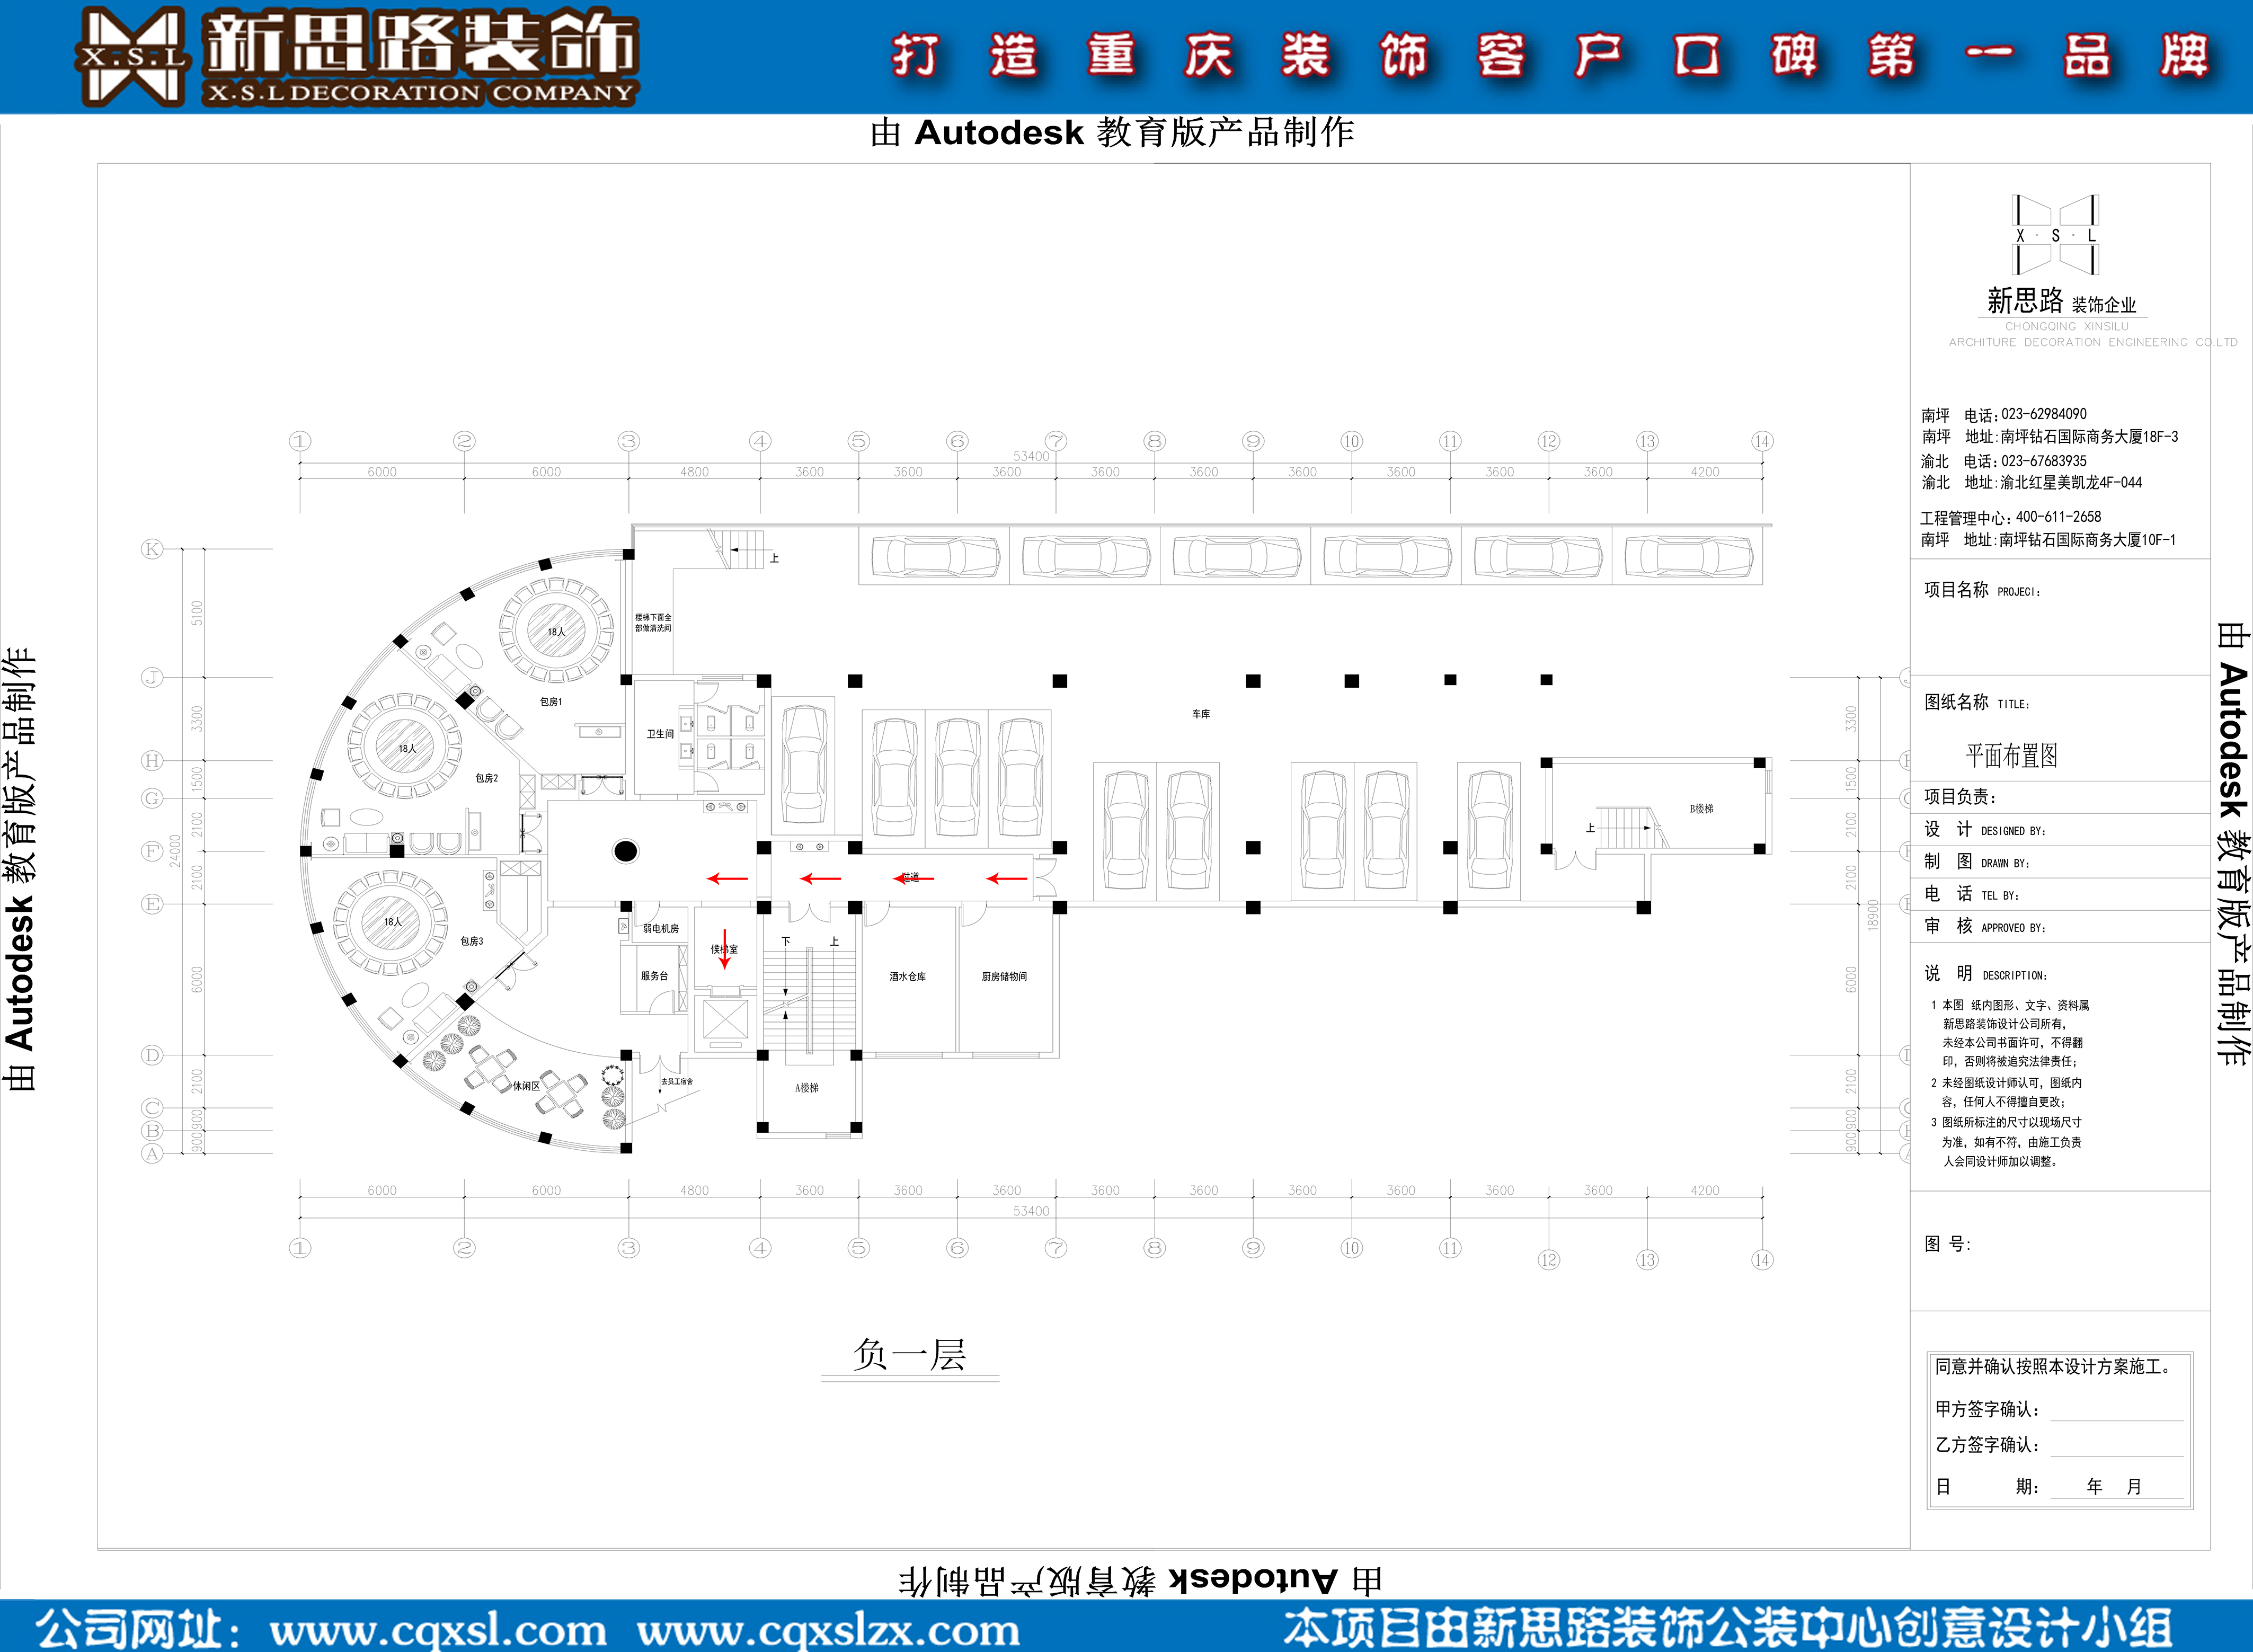2253x1652 pixels.
Task: Click the elevator box symbol below 候梯室
Action: coord(725,1019)
